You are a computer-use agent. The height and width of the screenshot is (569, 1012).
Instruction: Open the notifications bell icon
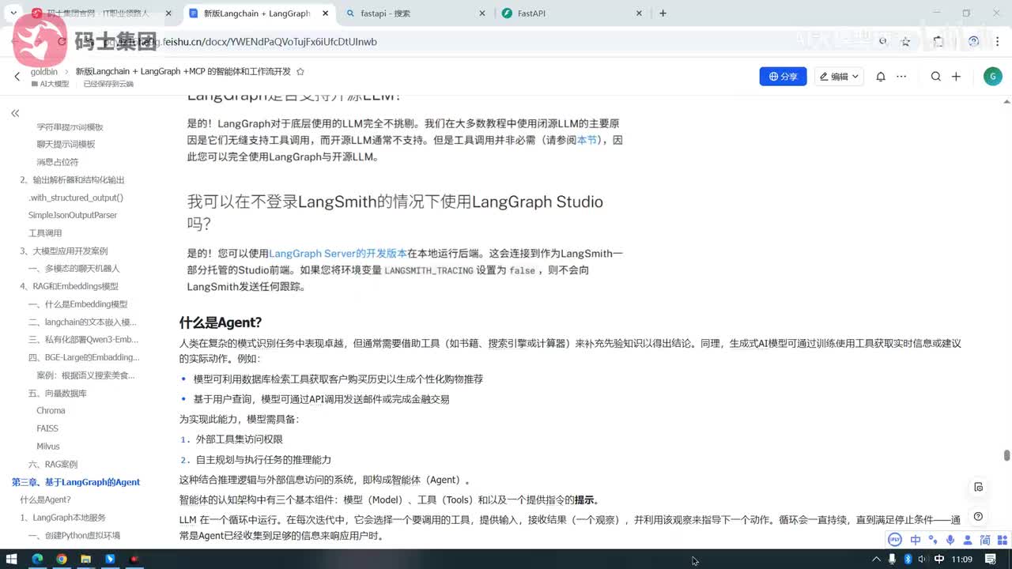(881, 77)
